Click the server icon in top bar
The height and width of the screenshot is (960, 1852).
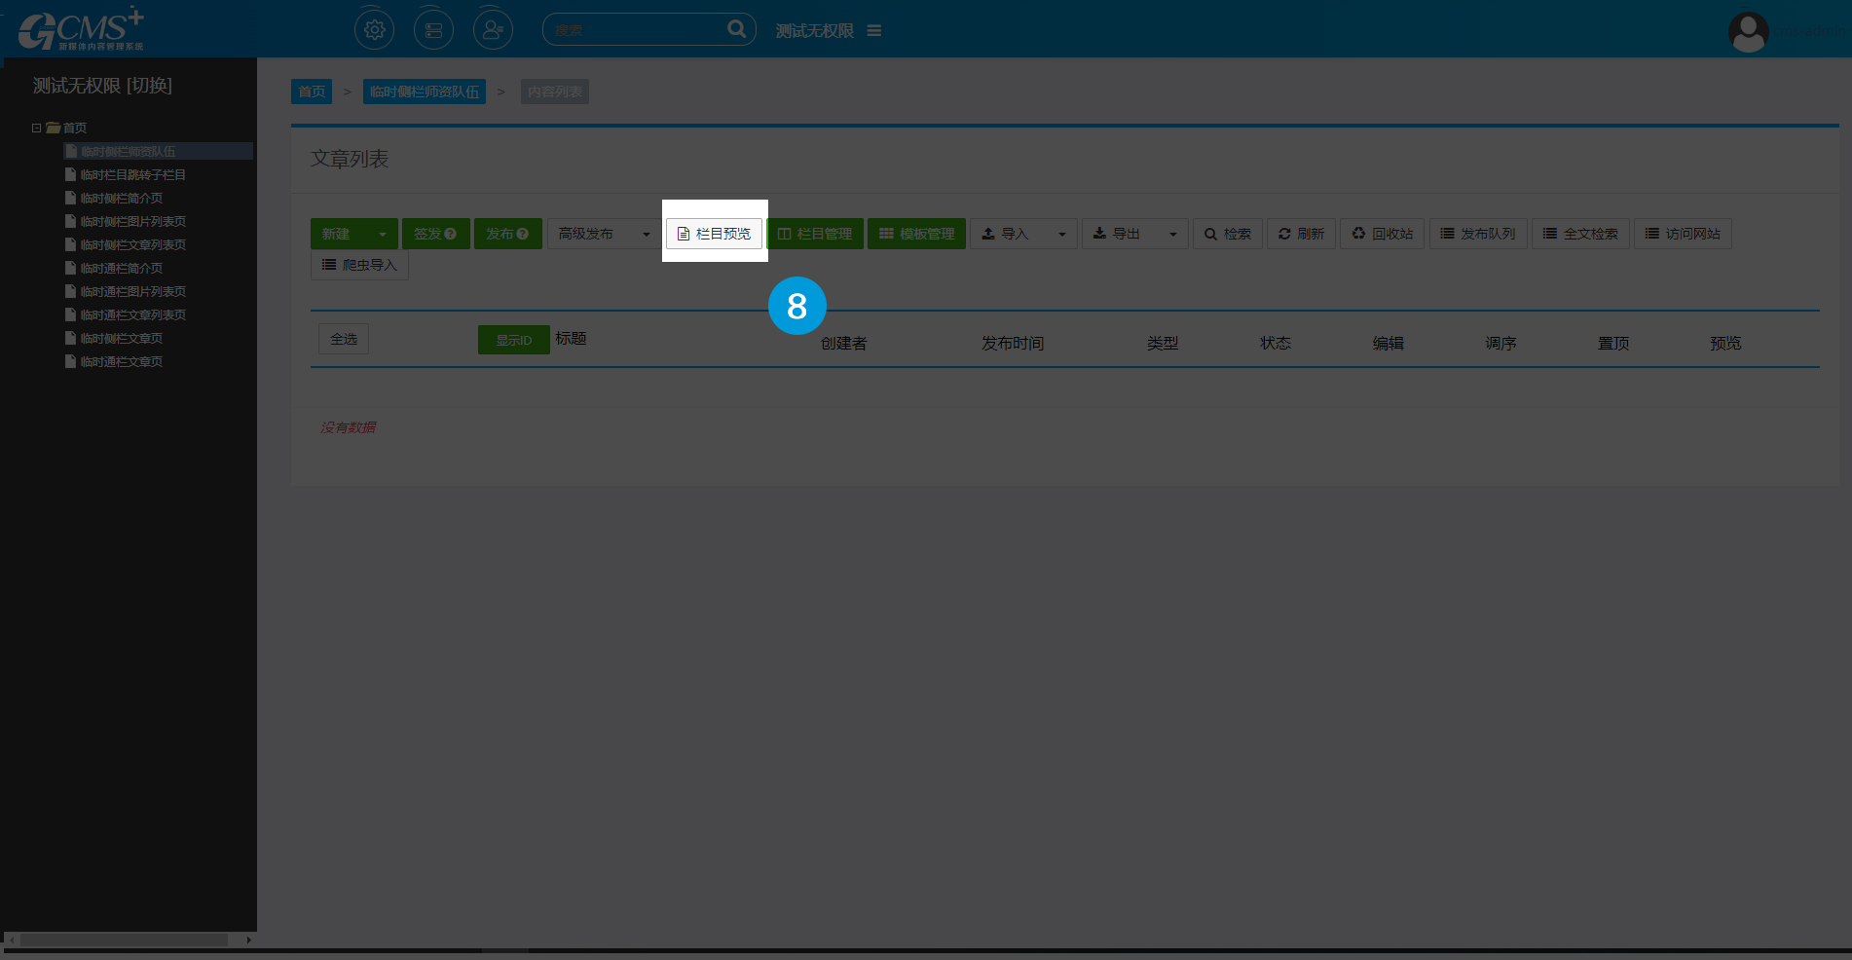433,30
